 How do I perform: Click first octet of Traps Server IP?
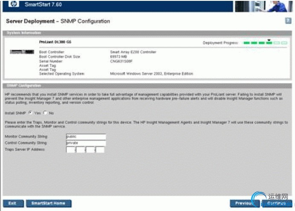71,150
